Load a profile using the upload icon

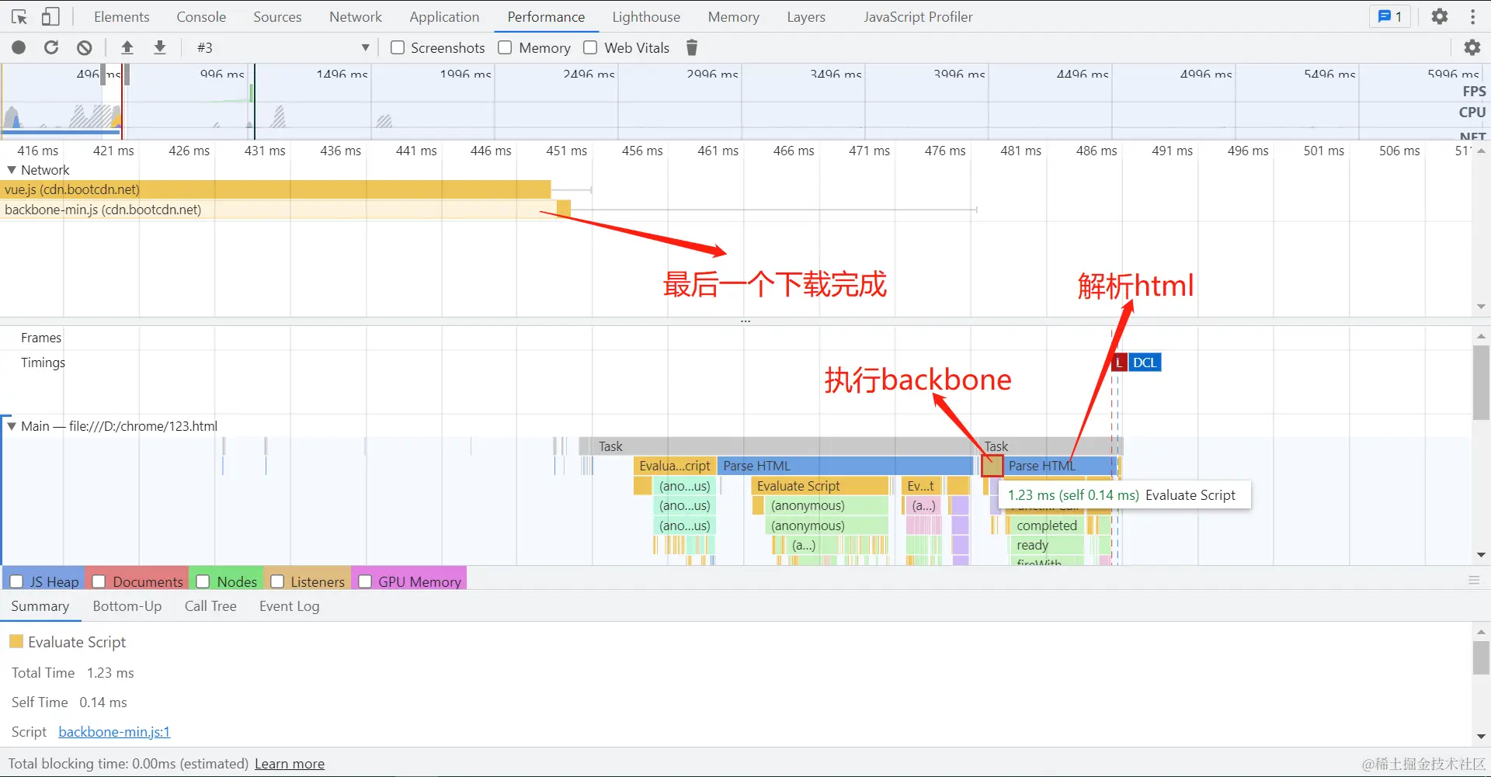127,47
